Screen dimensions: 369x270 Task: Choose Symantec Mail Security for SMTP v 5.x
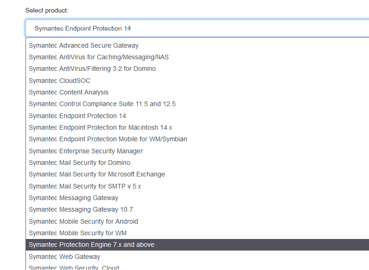pos(197,186)
